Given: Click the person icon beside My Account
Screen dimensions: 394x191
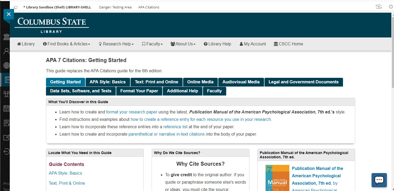Looking at the screenshot, I should pyautogui.click(x=241, y=44).
